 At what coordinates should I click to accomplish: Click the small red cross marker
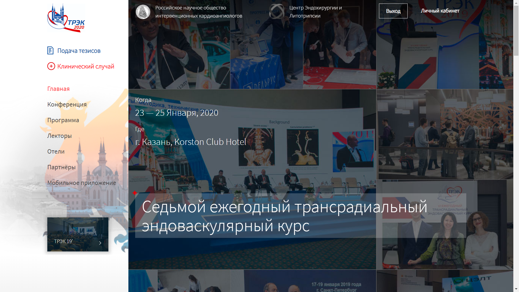(x=135, y=193)
